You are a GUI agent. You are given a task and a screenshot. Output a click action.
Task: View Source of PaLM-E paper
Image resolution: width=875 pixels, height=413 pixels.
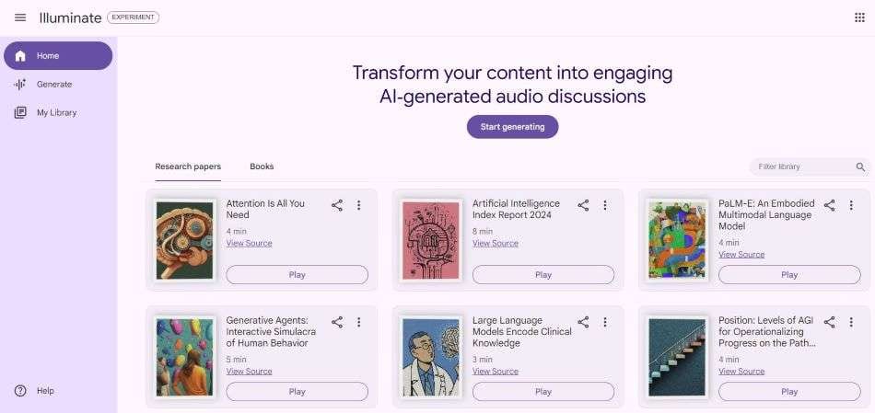[x=741, y=254]
